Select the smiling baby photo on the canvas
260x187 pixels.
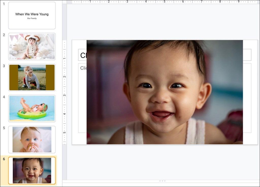coord(165,91)
